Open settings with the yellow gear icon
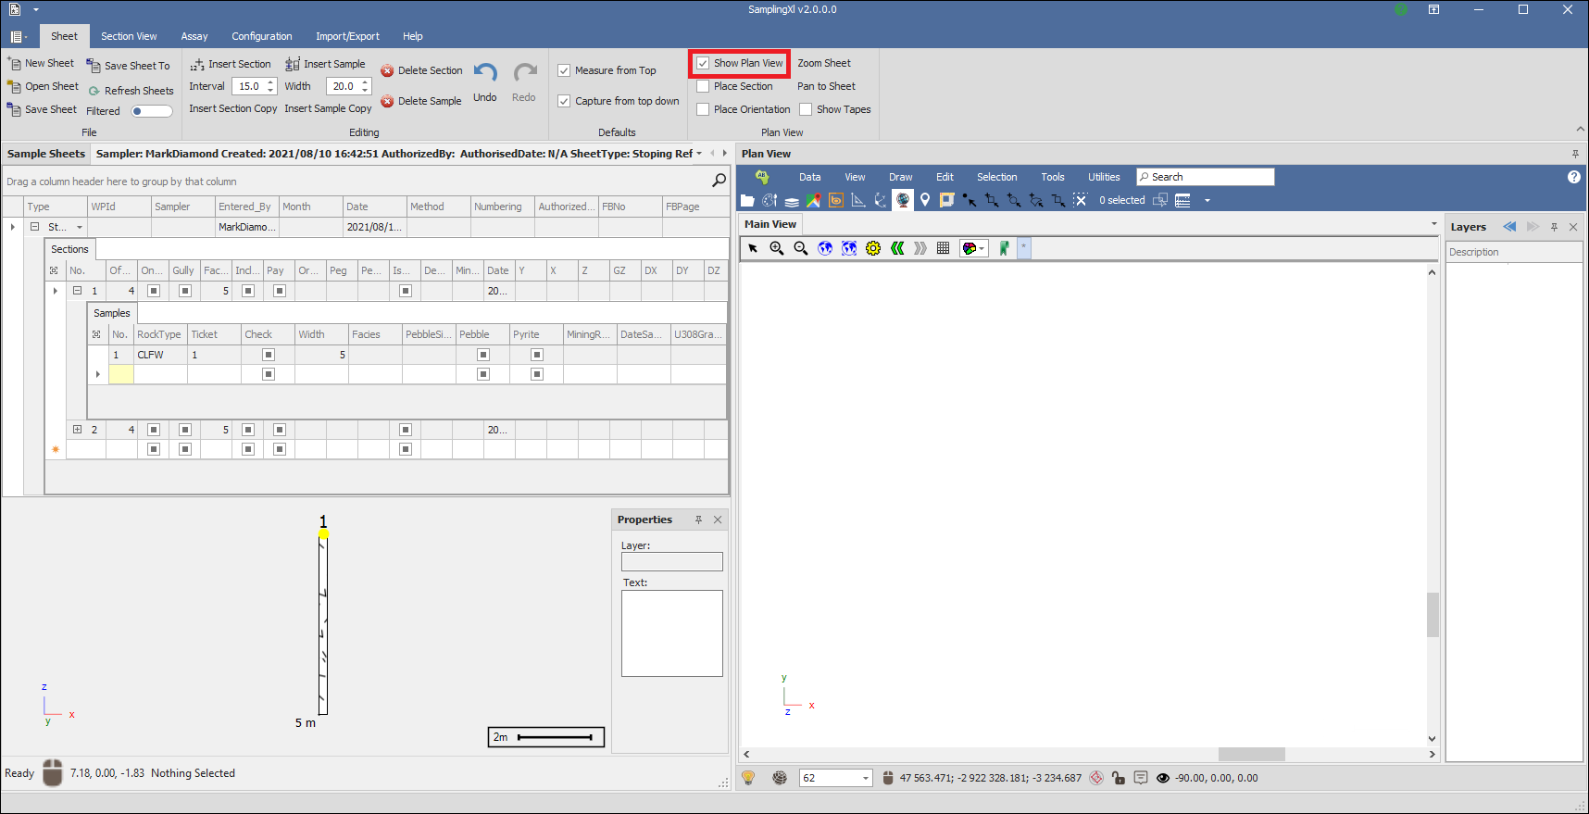The height and width of the screenshot is (814, 1589). [x=873, y=248]
